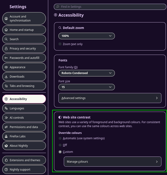Open the Font size 15 dropdown
Image resolution: width=167 pixels, height=175 pixels.
pos(87,87)
